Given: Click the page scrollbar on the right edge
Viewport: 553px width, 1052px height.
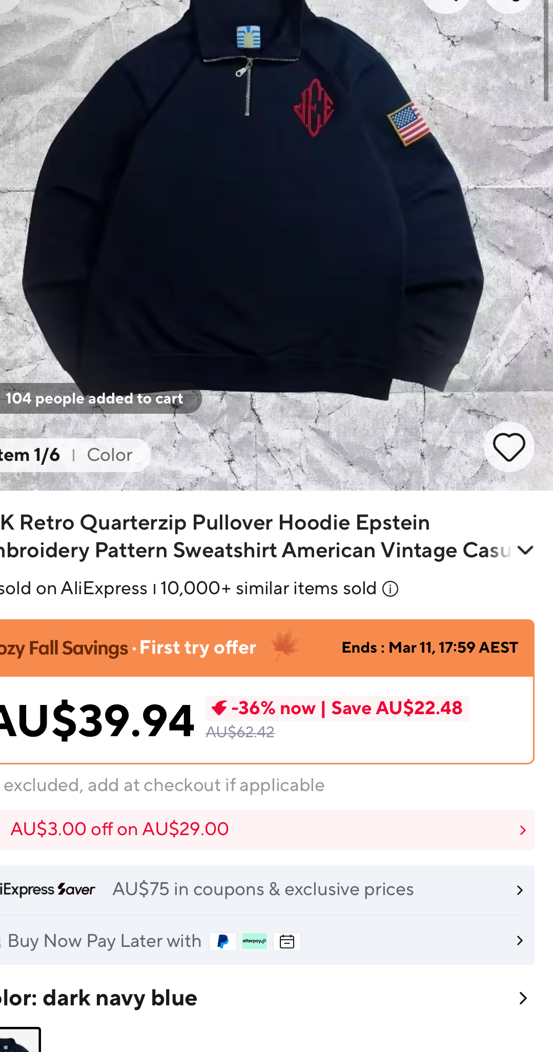Looking at the screenshot, I should click(x=546, y=51).
